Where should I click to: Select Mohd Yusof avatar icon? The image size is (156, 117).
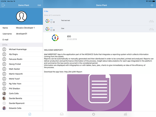[4, 79]
